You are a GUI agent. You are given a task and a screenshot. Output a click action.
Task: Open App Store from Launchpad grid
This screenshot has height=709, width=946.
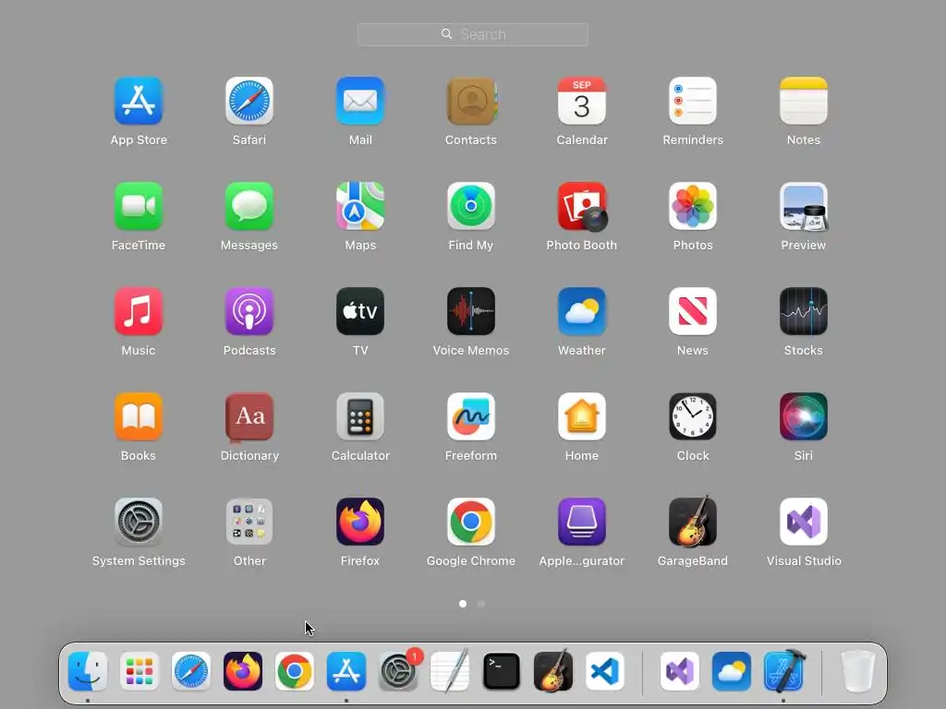click(x=139, y=101)
